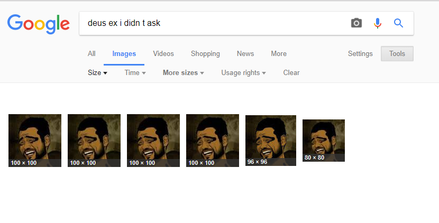Click the camera search-by-image icon
439x223 pixels.
point(356,23)
